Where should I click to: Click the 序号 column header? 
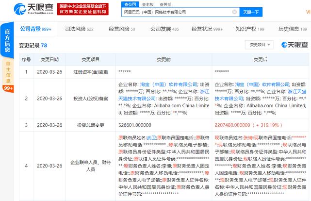coord(26,59)
